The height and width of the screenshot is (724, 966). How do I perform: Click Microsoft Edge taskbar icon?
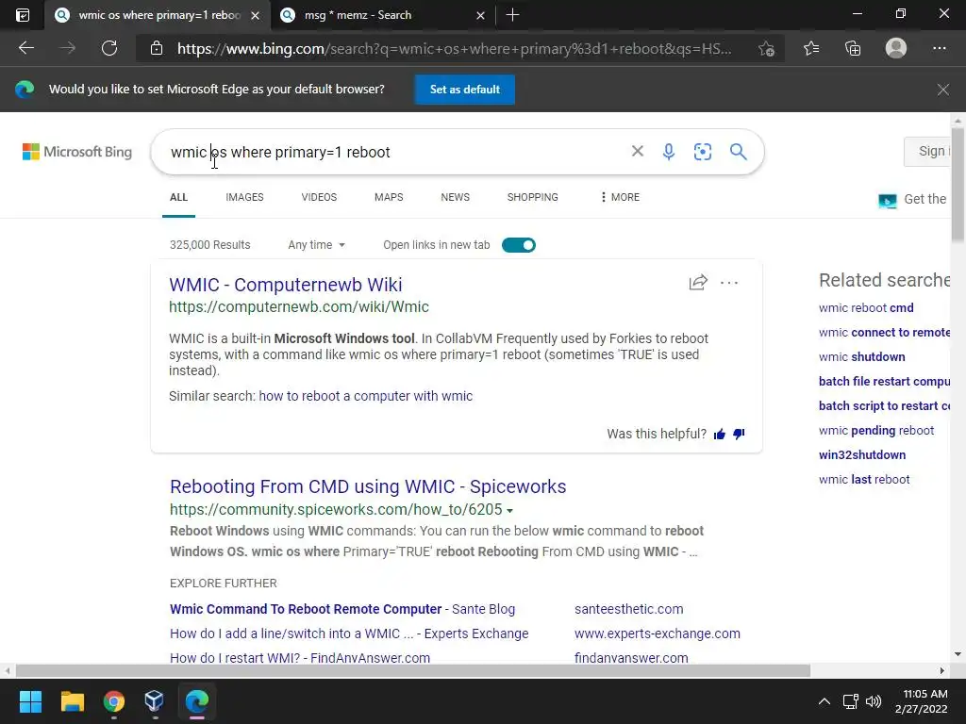pyautogui.click(x=197, y=701)
